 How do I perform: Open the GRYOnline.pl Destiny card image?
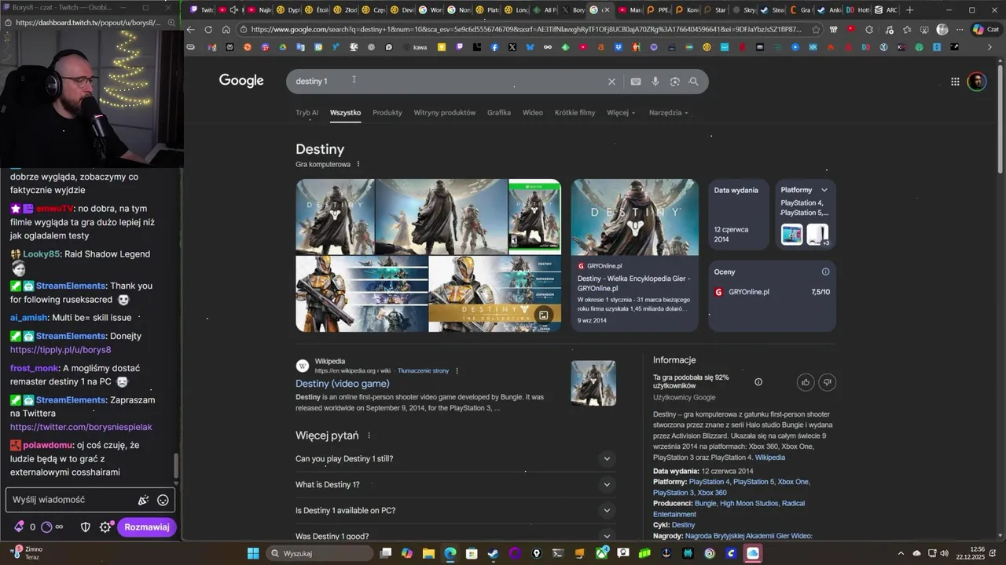[634, 217]
